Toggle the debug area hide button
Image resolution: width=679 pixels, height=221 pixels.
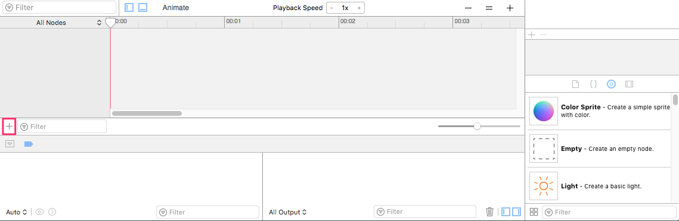10,144
